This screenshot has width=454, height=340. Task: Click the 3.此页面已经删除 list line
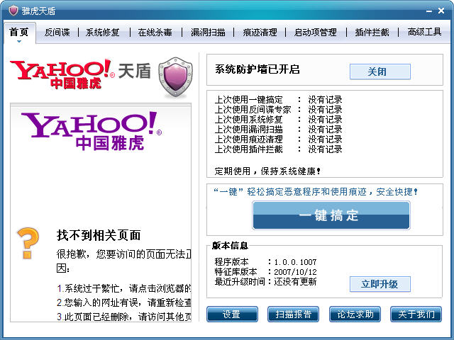click(x=124, y=317)
